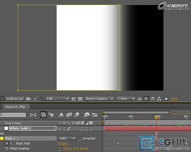The width and height of the screenshot is (191, 152).
Task: Select the first Mask Path keyframe diamond
Action: (x=118, y=143)
